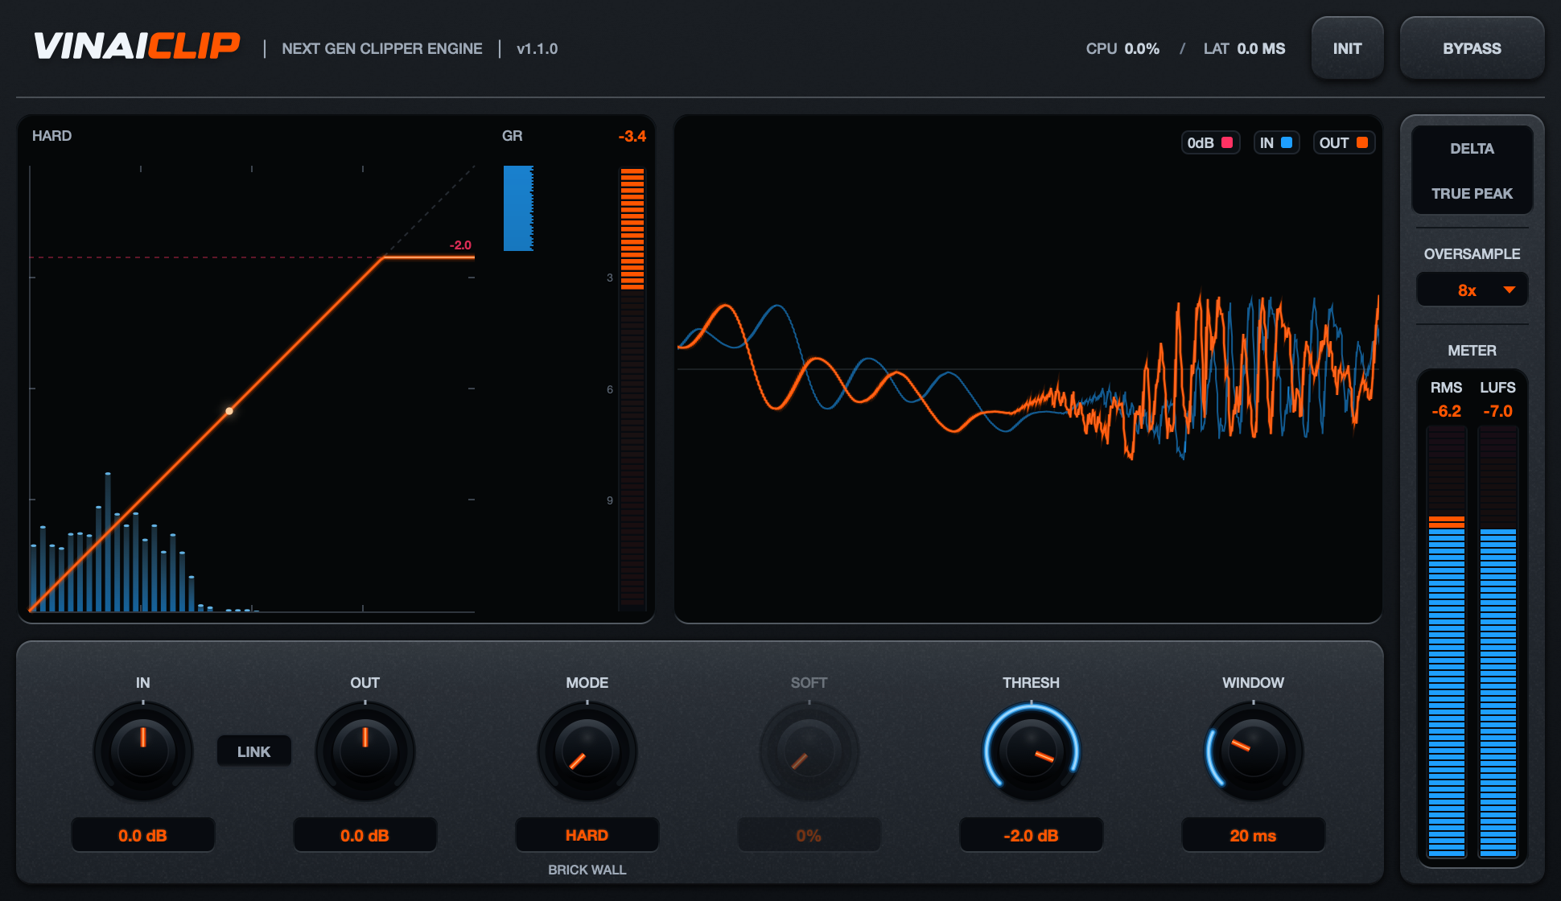Click the blue IN color square
This screenshot has width=1561, height=901.
1287,142
